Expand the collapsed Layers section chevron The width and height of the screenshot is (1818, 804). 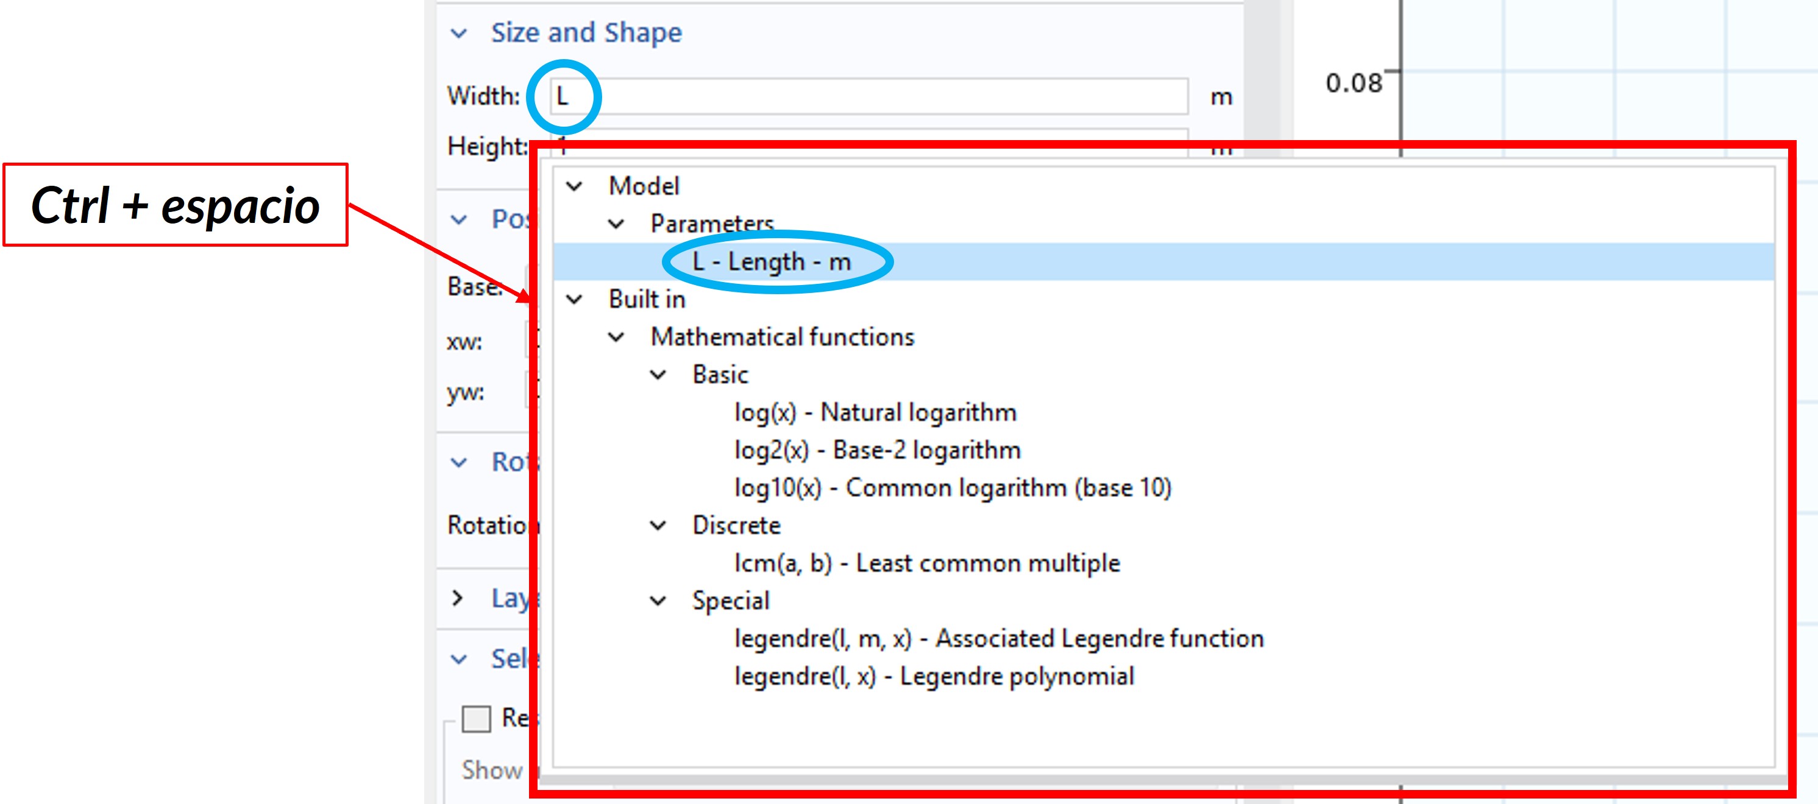(x=458, y=598)
